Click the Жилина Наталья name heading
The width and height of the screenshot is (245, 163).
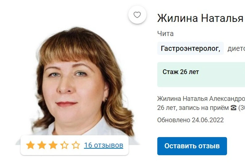[x=201, y=18]
